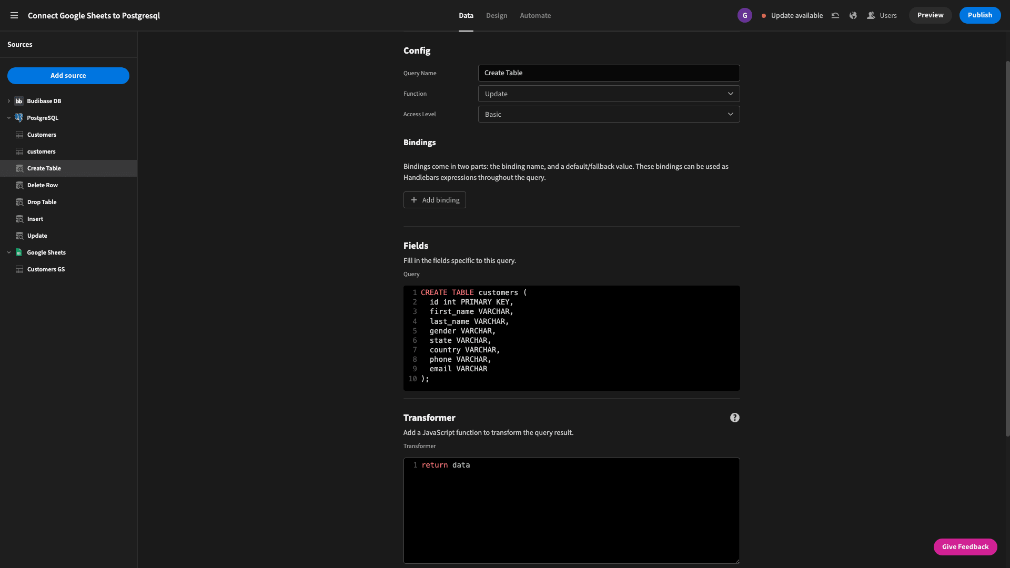Image resolution: width=1010 pixels, height=568 pixels.
Task: Click the app title Connect Google Sheets to Postgresql
Action: [94, 15]
